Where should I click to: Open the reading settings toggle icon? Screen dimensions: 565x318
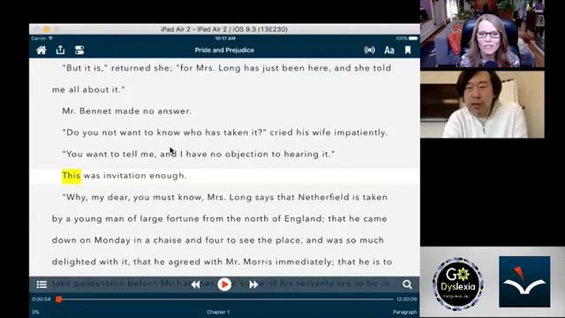point(79,50)
